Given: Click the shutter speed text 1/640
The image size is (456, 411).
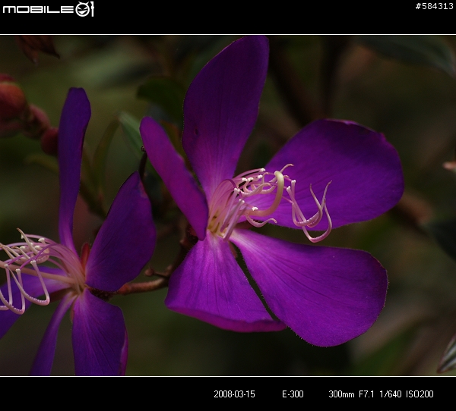Looking at the screenshot, I should tap(391, 394).
